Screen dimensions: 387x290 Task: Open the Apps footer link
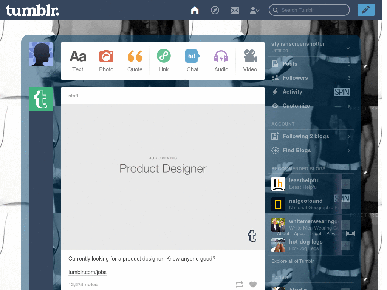(299, 234)
